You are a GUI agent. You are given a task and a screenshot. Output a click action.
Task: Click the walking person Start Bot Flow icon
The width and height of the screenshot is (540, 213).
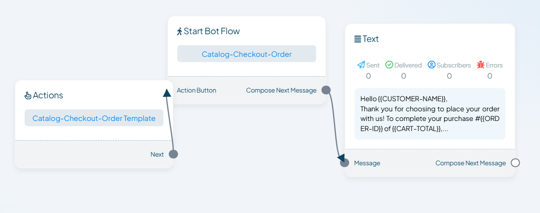pyautogui.click(x=180, y=31)
